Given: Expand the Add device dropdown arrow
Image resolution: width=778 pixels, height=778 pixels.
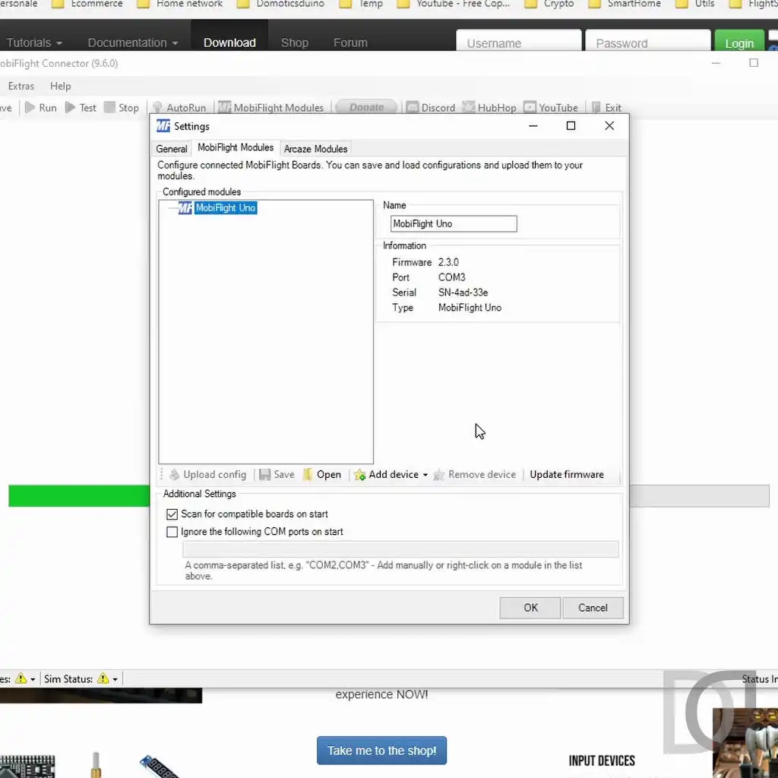Looking at the screenshot, I should click(425, 475).
